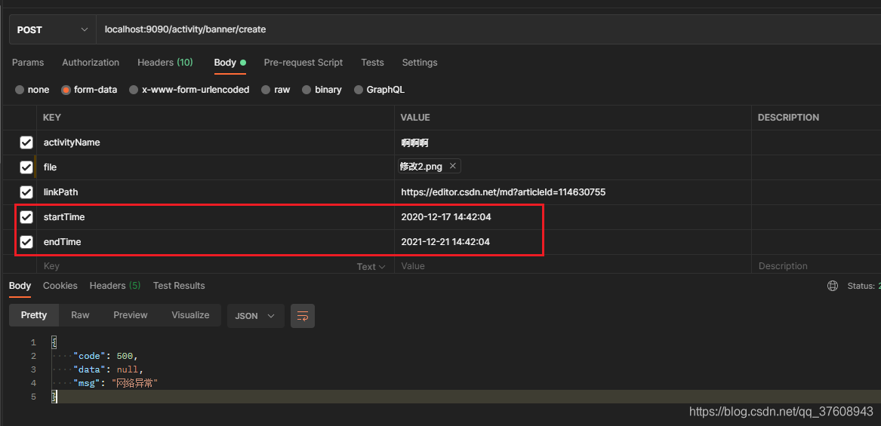The height and width of the screenshot is (426, 881).
Task: Uncheck the file row checkbox
Action: tap(26, 167)
